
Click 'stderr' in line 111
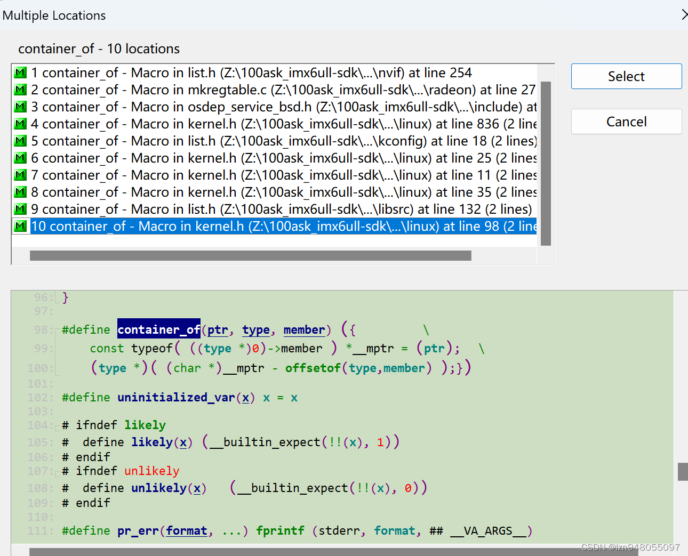(339, 531)
